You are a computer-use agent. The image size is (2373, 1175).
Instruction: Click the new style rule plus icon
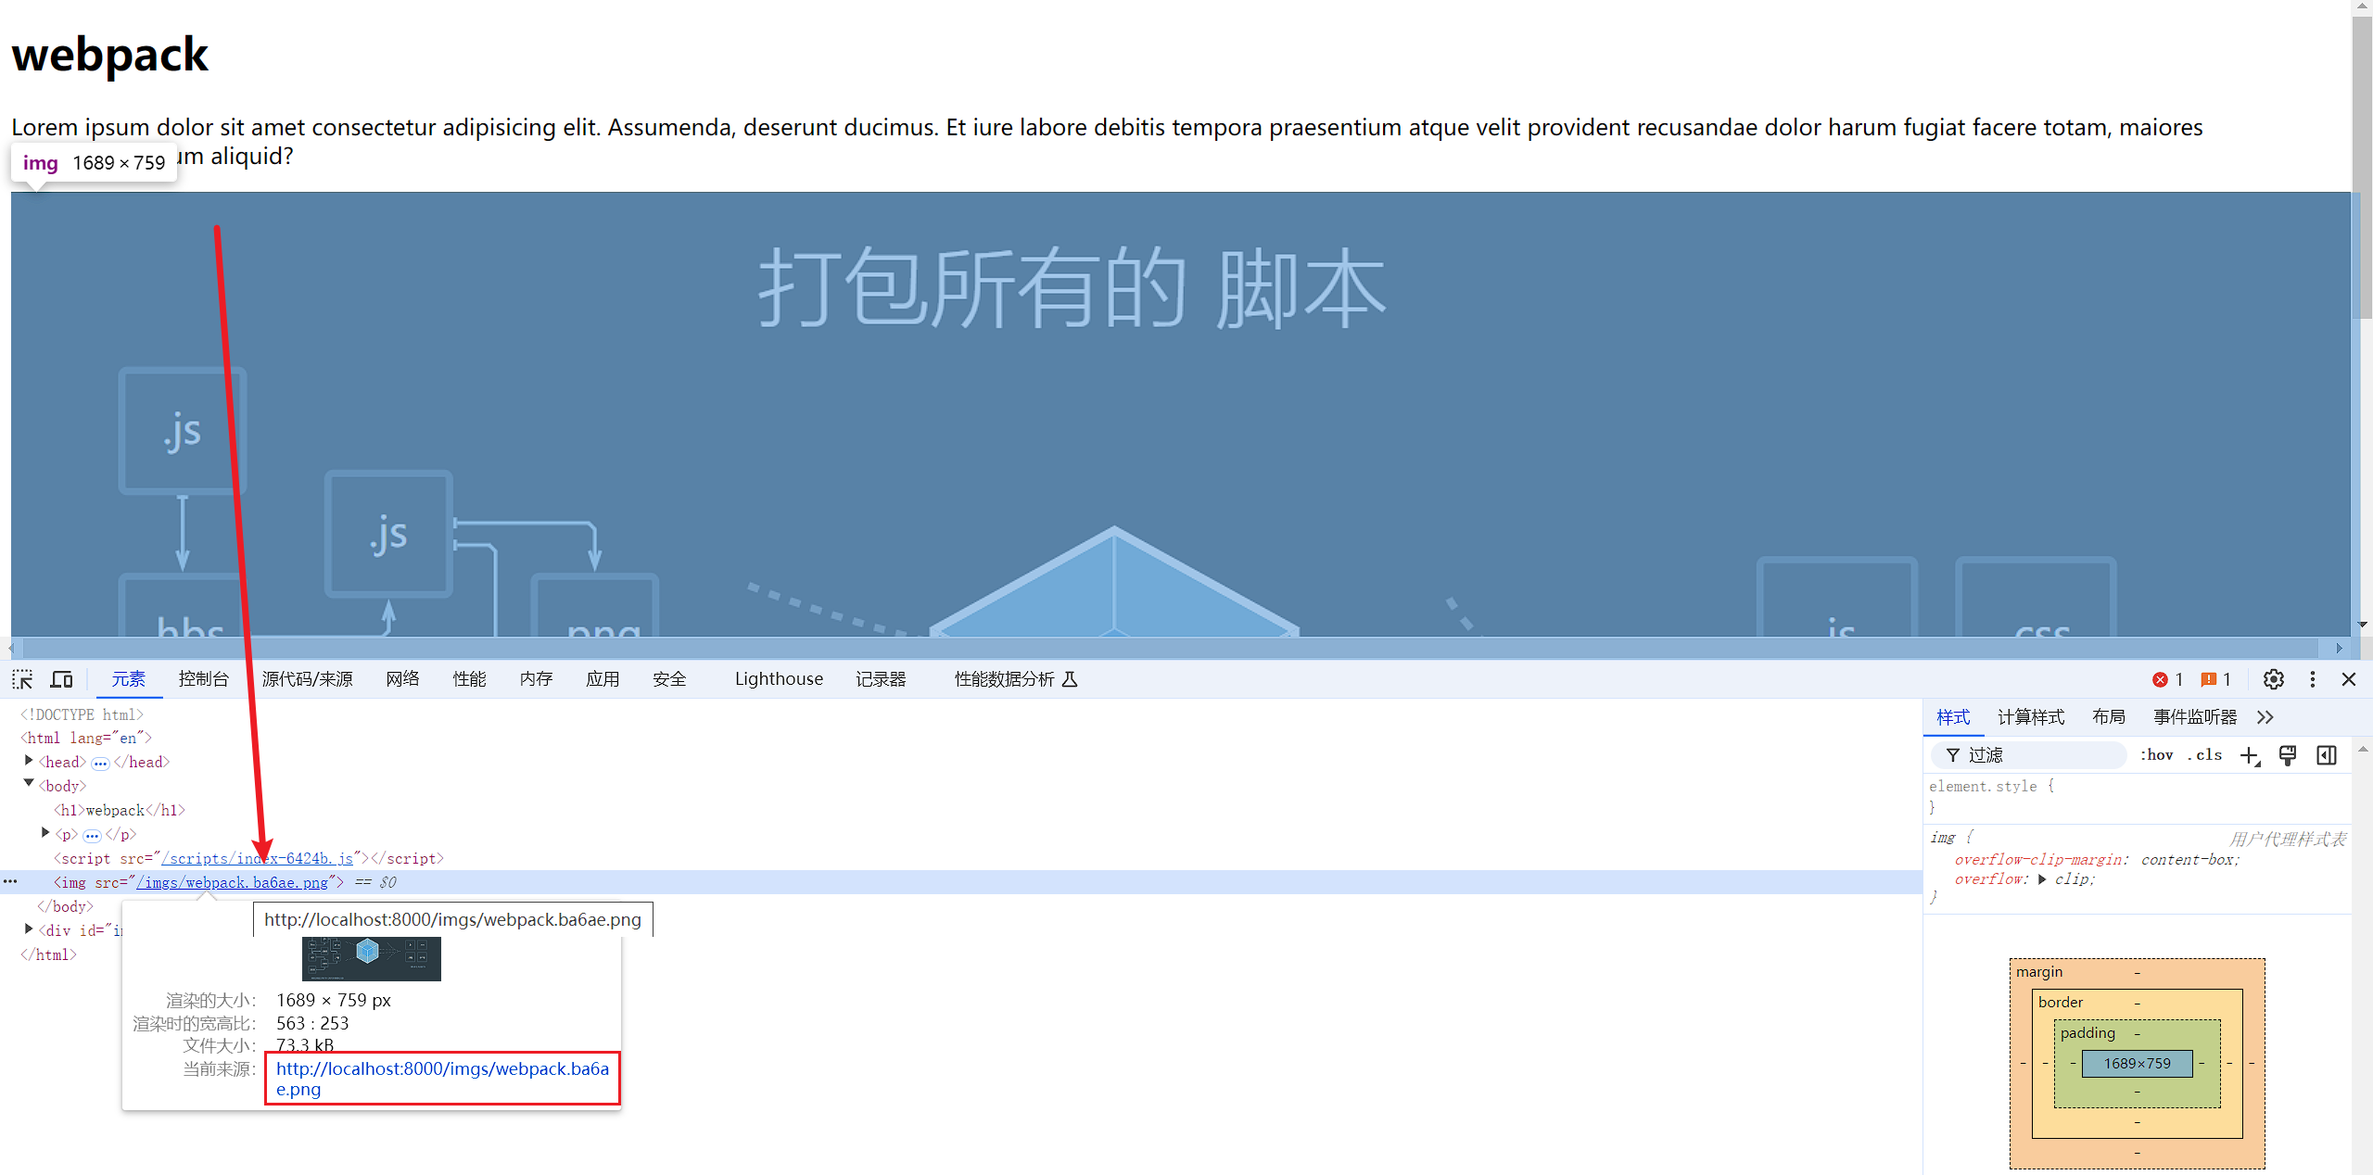(2249, 755)
